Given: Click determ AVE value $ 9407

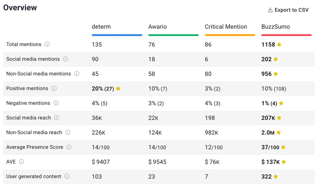Looking at the screenshot, I should (x=101, y=162).
